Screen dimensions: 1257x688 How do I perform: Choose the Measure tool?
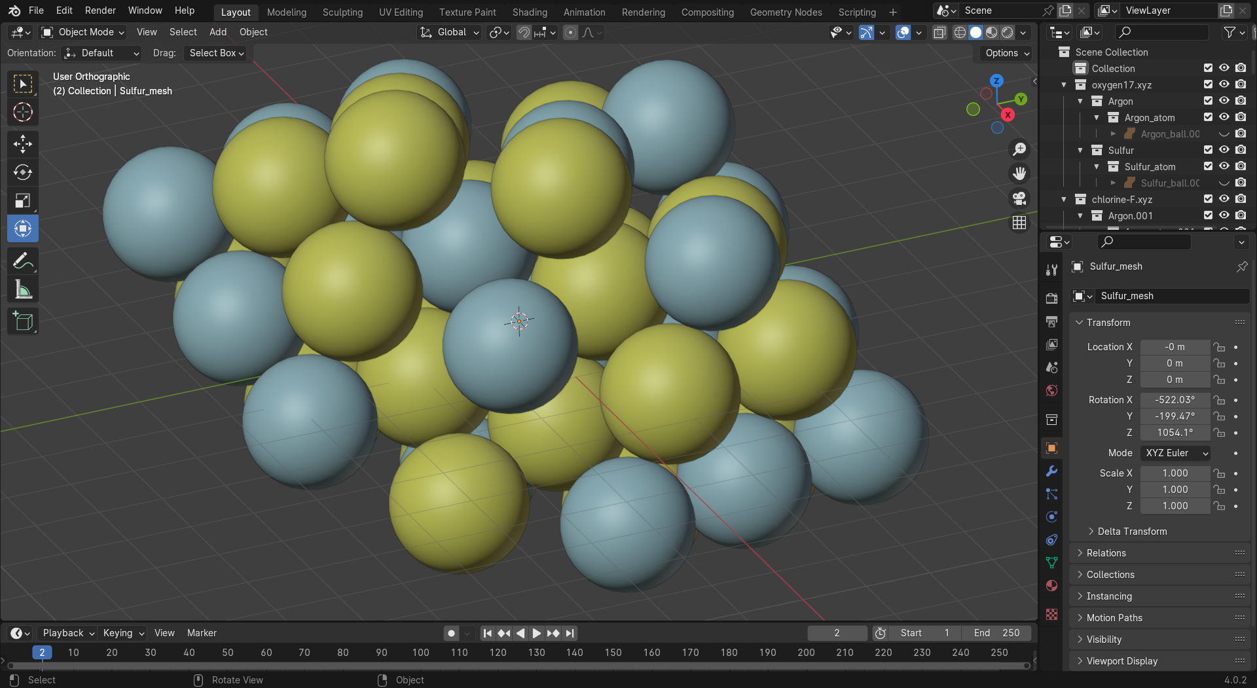tap(23, 289)
